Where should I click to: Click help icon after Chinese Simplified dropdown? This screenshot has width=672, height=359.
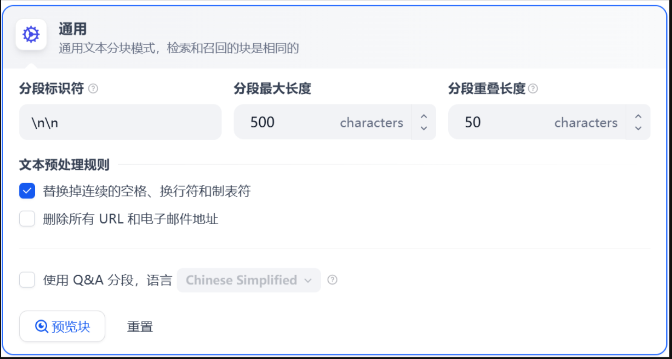332,280
